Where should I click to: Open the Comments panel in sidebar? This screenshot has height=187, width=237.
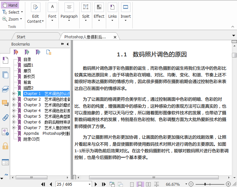5,103
